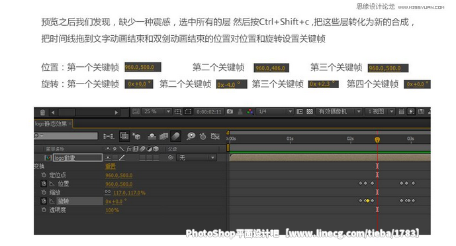Click the timeline layer search field
Image resolution: width=456 pixels, height=246 pixels.
66,136
